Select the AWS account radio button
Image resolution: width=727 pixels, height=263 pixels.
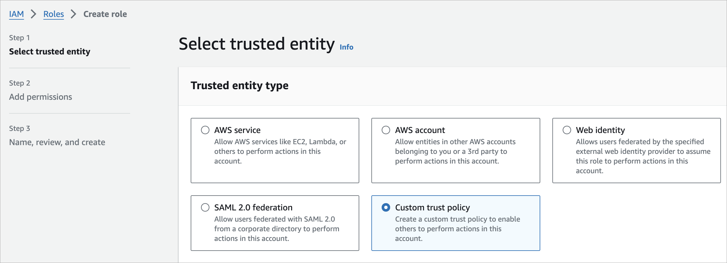tap(386, 130)
